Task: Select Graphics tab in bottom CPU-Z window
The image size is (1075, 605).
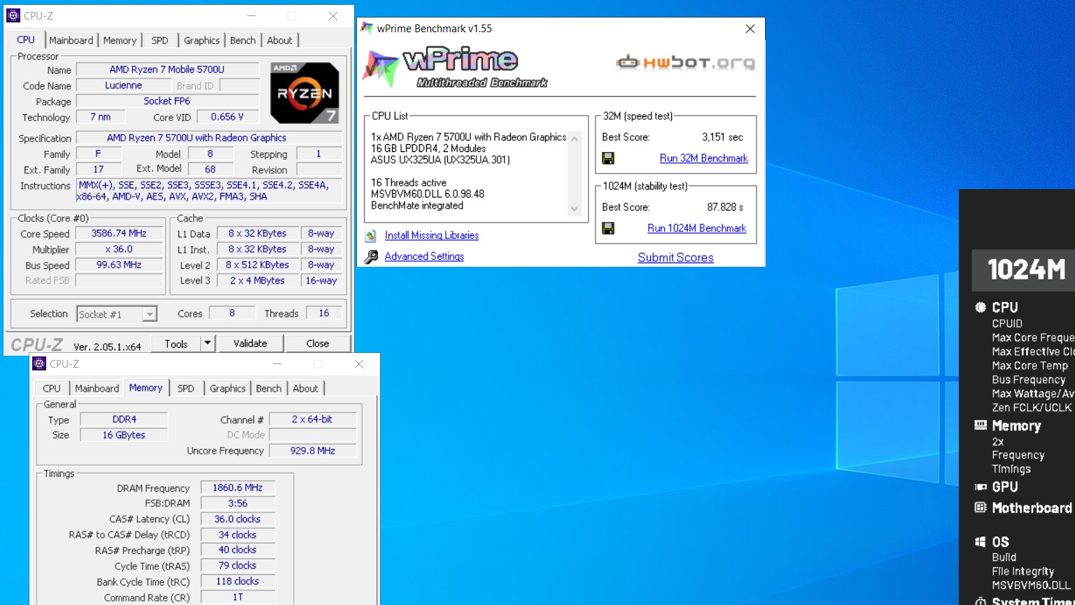Action: tap(227, 389)
